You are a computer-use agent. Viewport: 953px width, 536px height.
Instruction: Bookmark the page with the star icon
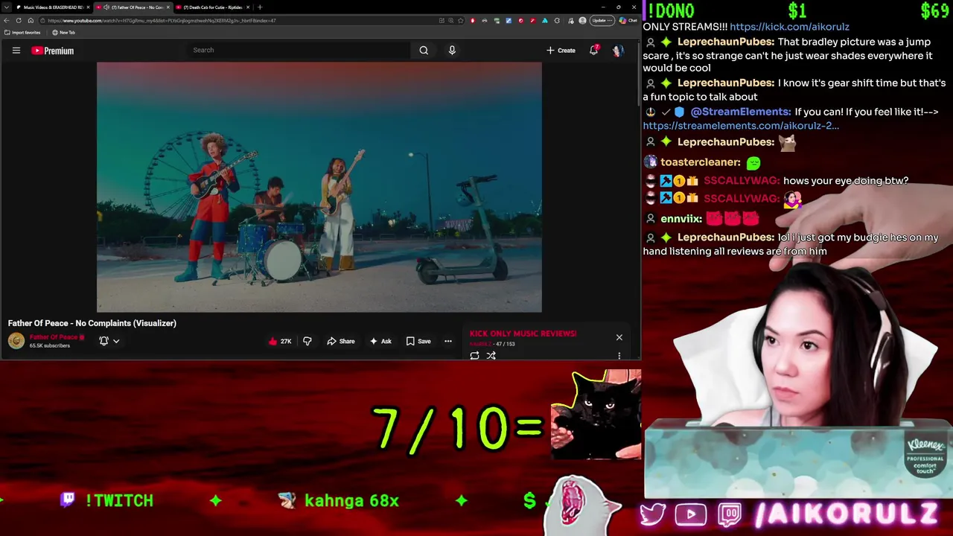460,20
